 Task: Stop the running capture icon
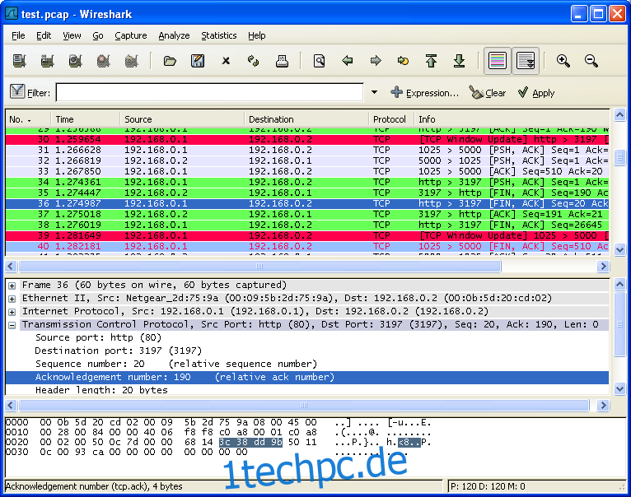click(x=104, y=61)
